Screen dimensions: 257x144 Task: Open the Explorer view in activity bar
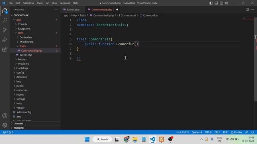pyautogui.click(x=5, y=11)
